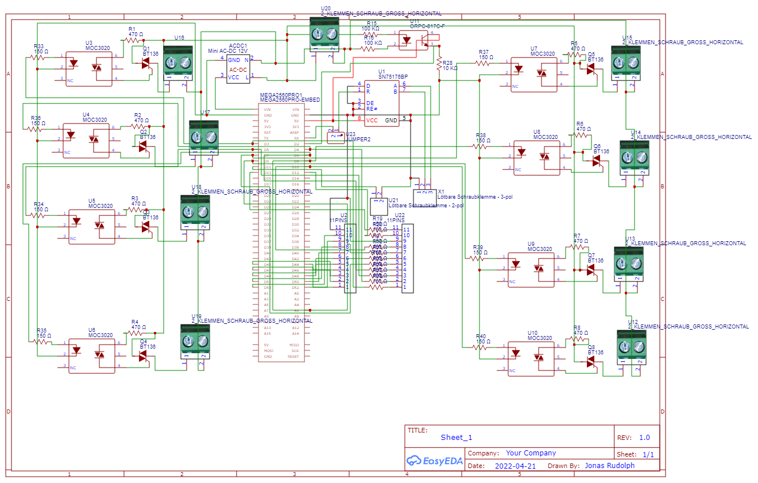Select resistor R34 150 Ω
The image size is (758, 483).
(38, 215)
